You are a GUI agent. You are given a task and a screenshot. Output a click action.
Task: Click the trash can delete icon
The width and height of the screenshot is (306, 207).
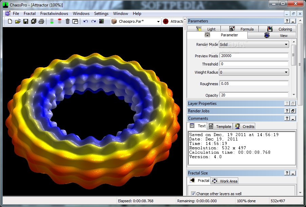pyautogui.click(x=67, y=21)
